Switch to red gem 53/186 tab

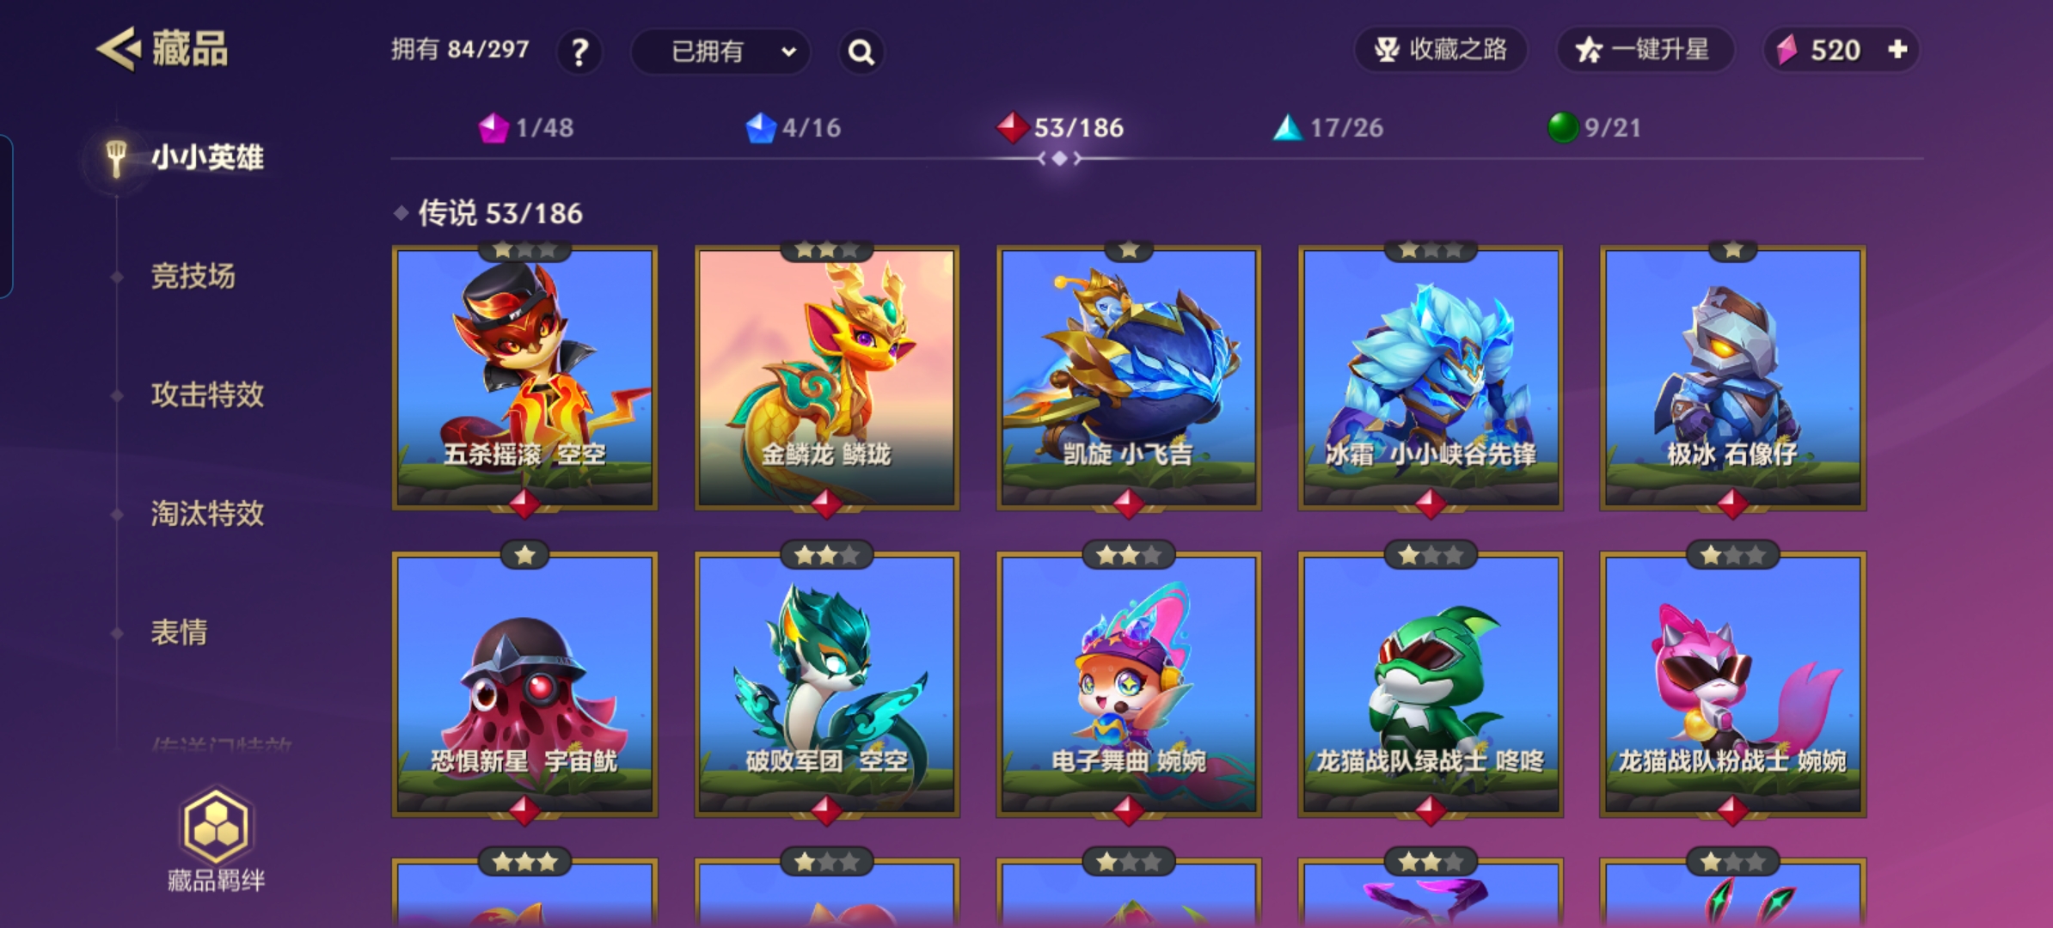tap(1060, 128)
